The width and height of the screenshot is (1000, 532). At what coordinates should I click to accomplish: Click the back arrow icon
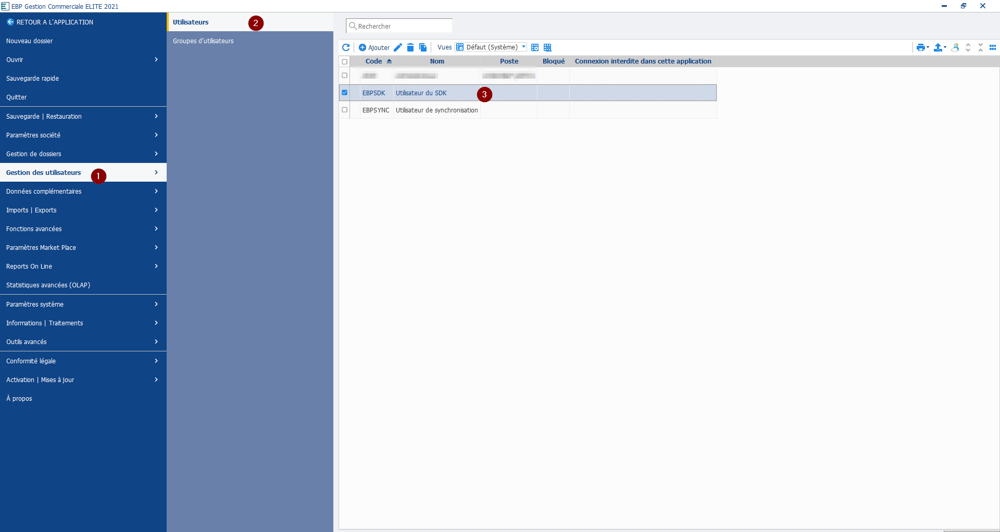10,22
